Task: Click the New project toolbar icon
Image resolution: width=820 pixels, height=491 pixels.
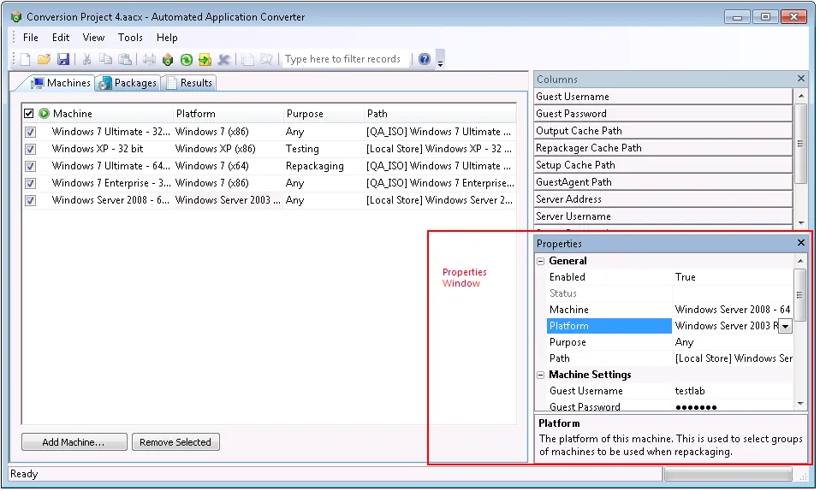Action: (x=25, y=59)
